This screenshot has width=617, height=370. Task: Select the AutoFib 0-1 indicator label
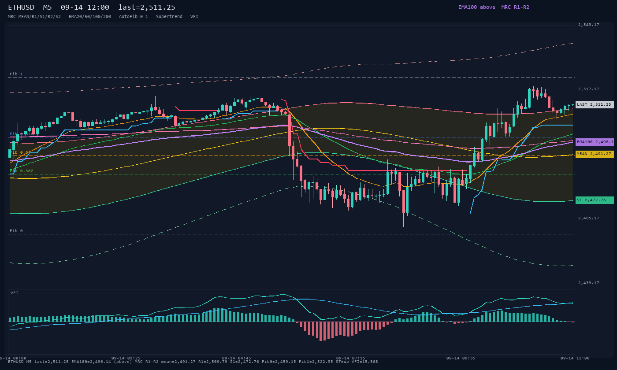pyautogui.click(x=134, y=17)
